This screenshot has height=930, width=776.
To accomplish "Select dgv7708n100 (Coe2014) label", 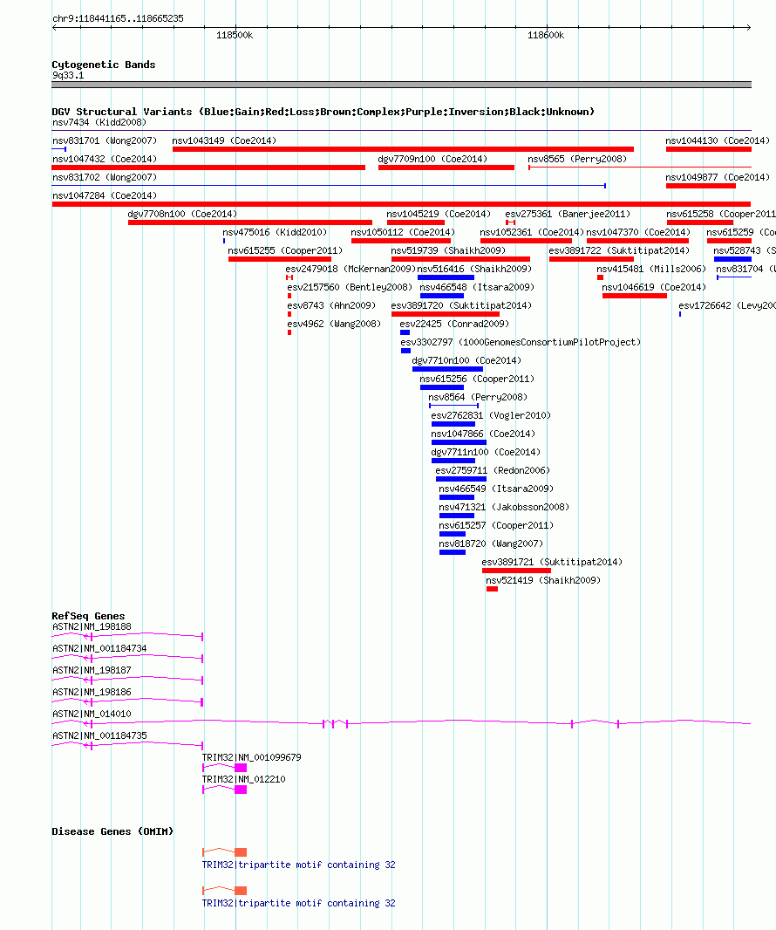I will coord(182,214).
